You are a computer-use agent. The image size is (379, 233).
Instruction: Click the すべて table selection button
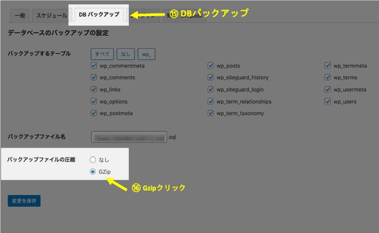click(102, 54)
